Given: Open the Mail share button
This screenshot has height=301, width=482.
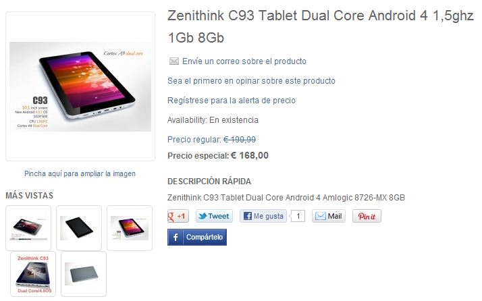Looking at the screenshot, I should pyautogui.click(x=329, y=216).
